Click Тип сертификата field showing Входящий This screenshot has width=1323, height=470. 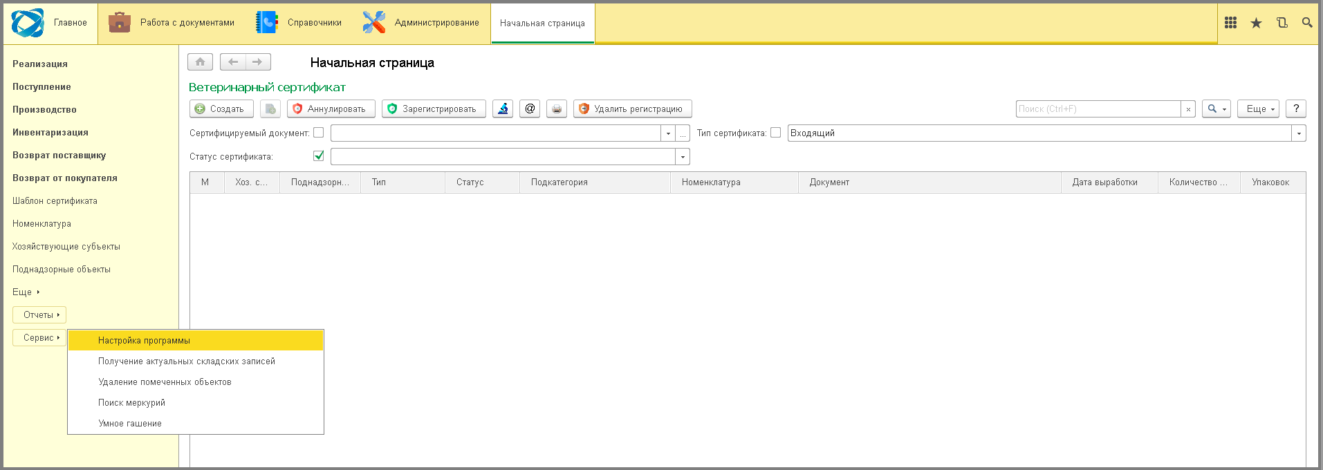[x=1039, y=133]
